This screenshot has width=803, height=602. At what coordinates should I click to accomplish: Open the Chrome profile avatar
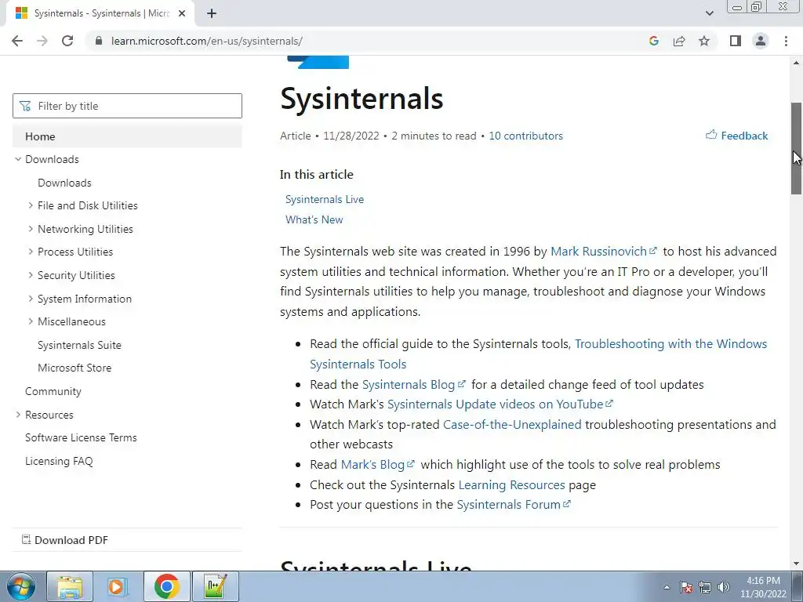(x=761, y=41)
